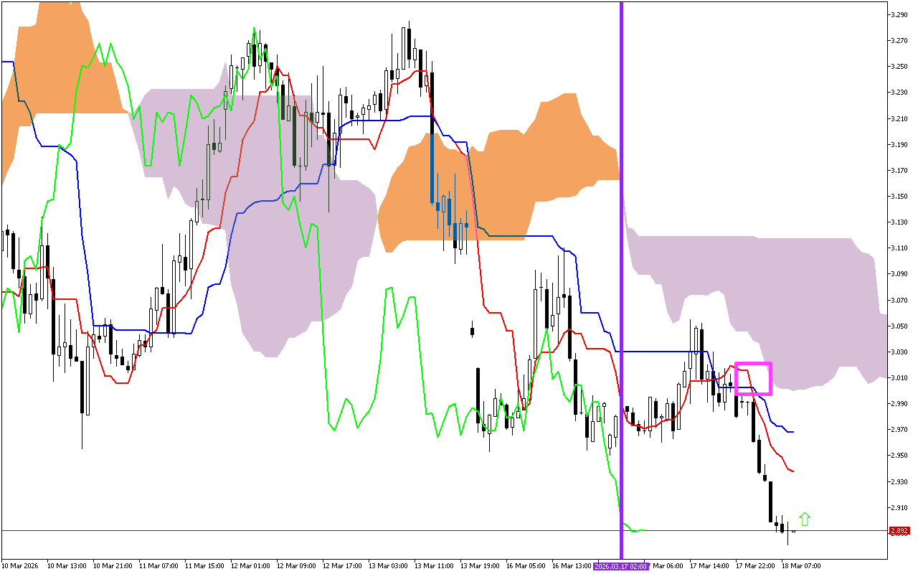
Task: Click the 3.010 price axis label
Action: pyautogui.click(x=899, y=377)
